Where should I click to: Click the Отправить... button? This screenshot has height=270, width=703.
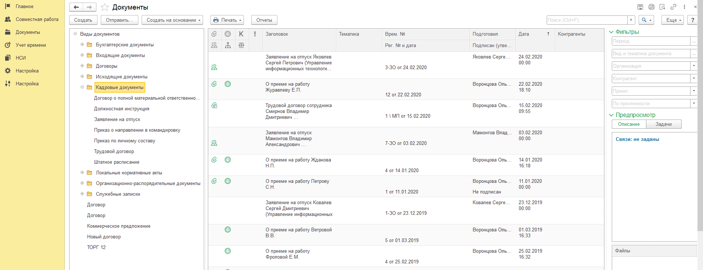[x=120, y=20]
